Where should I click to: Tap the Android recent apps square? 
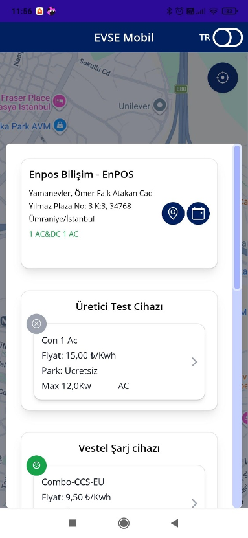pyautogui.click(x=73, y=523)
